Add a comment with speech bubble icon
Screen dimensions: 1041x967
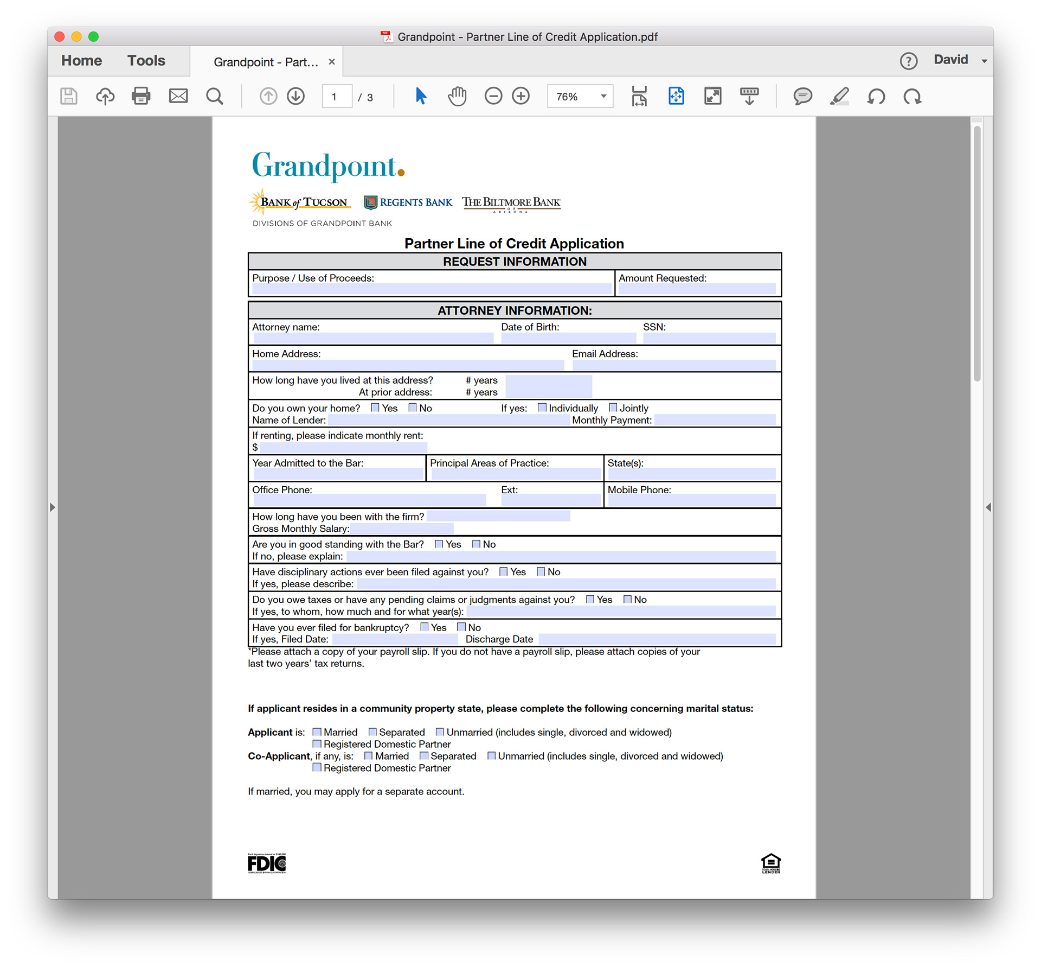pyautogui.click(x=802, y=97)
